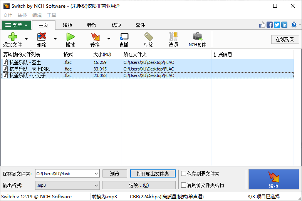
Task: Open the 保存到文件夹 path combo box
Action: tap(67, 173)
